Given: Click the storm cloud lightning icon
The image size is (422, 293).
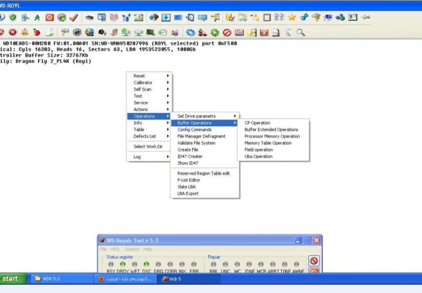Looking at the screenshot, I should tap(65, 33).
